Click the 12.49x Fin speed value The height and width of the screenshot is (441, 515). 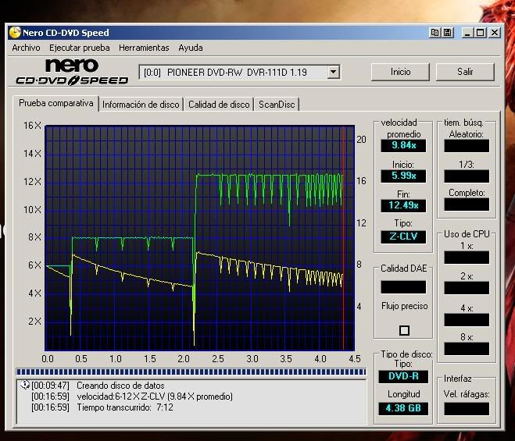pyautogui.click(x=404, y=206)
